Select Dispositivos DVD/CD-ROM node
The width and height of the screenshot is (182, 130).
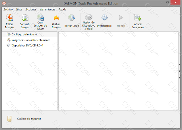30,45
